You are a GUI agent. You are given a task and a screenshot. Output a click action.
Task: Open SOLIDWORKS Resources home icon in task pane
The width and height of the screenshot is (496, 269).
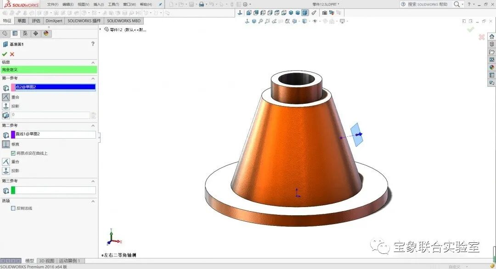491,37
